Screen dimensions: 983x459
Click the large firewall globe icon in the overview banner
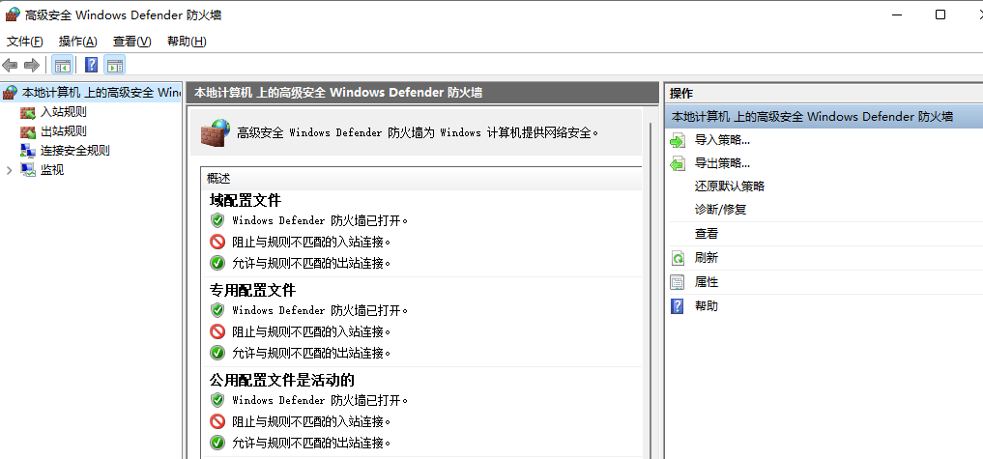pyautogui.click(x=217, y=132)
